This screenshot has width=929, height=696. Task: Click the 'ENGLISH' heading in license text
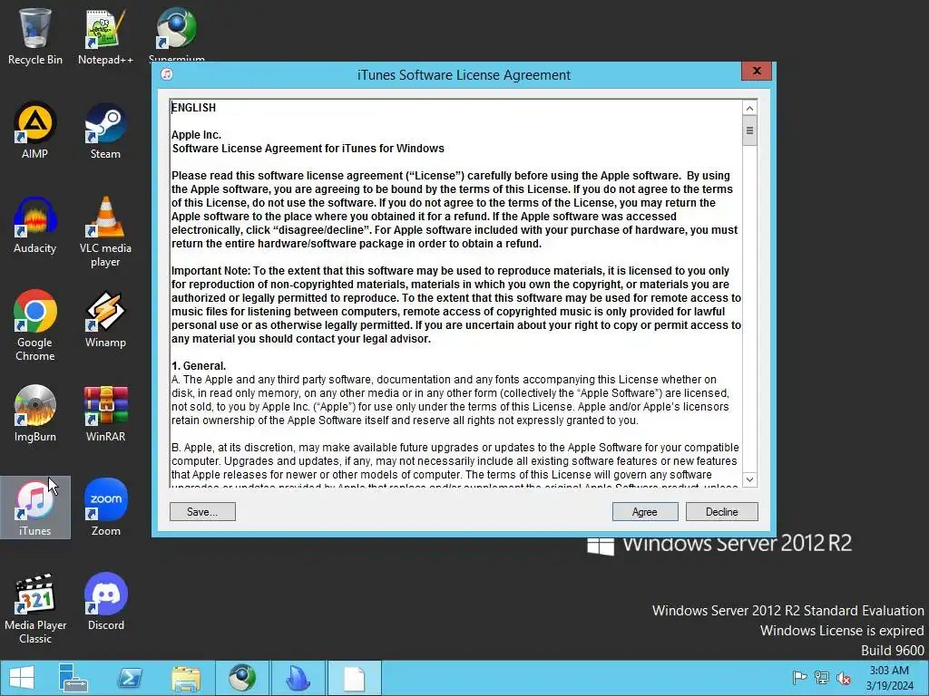click(194, 108)
